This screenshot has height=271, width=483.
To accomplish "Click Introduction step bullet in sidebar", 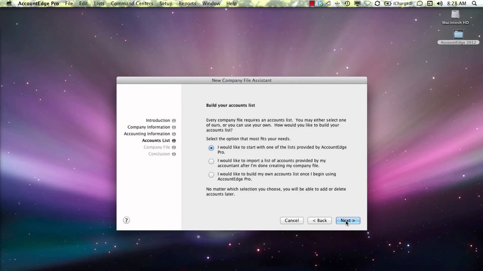I will (x=174, y=120).
